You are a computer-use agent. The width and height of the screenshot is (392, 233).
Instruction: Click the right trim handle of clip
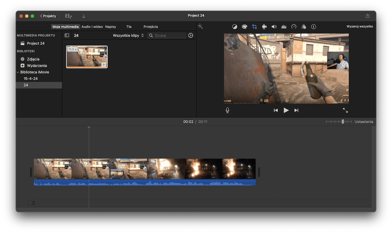click(x=259, y=172)
